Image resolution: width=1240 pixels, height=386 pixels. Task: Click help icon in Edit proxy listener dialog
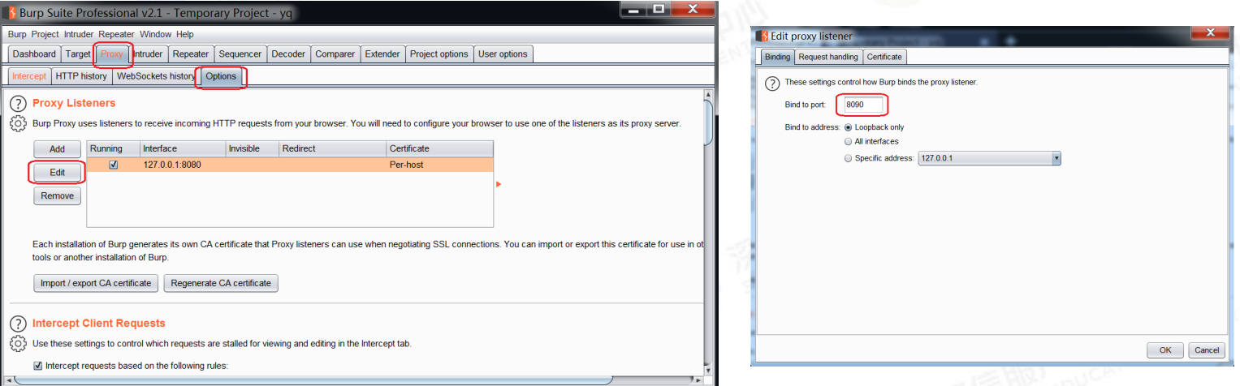[x=772, y=83]
